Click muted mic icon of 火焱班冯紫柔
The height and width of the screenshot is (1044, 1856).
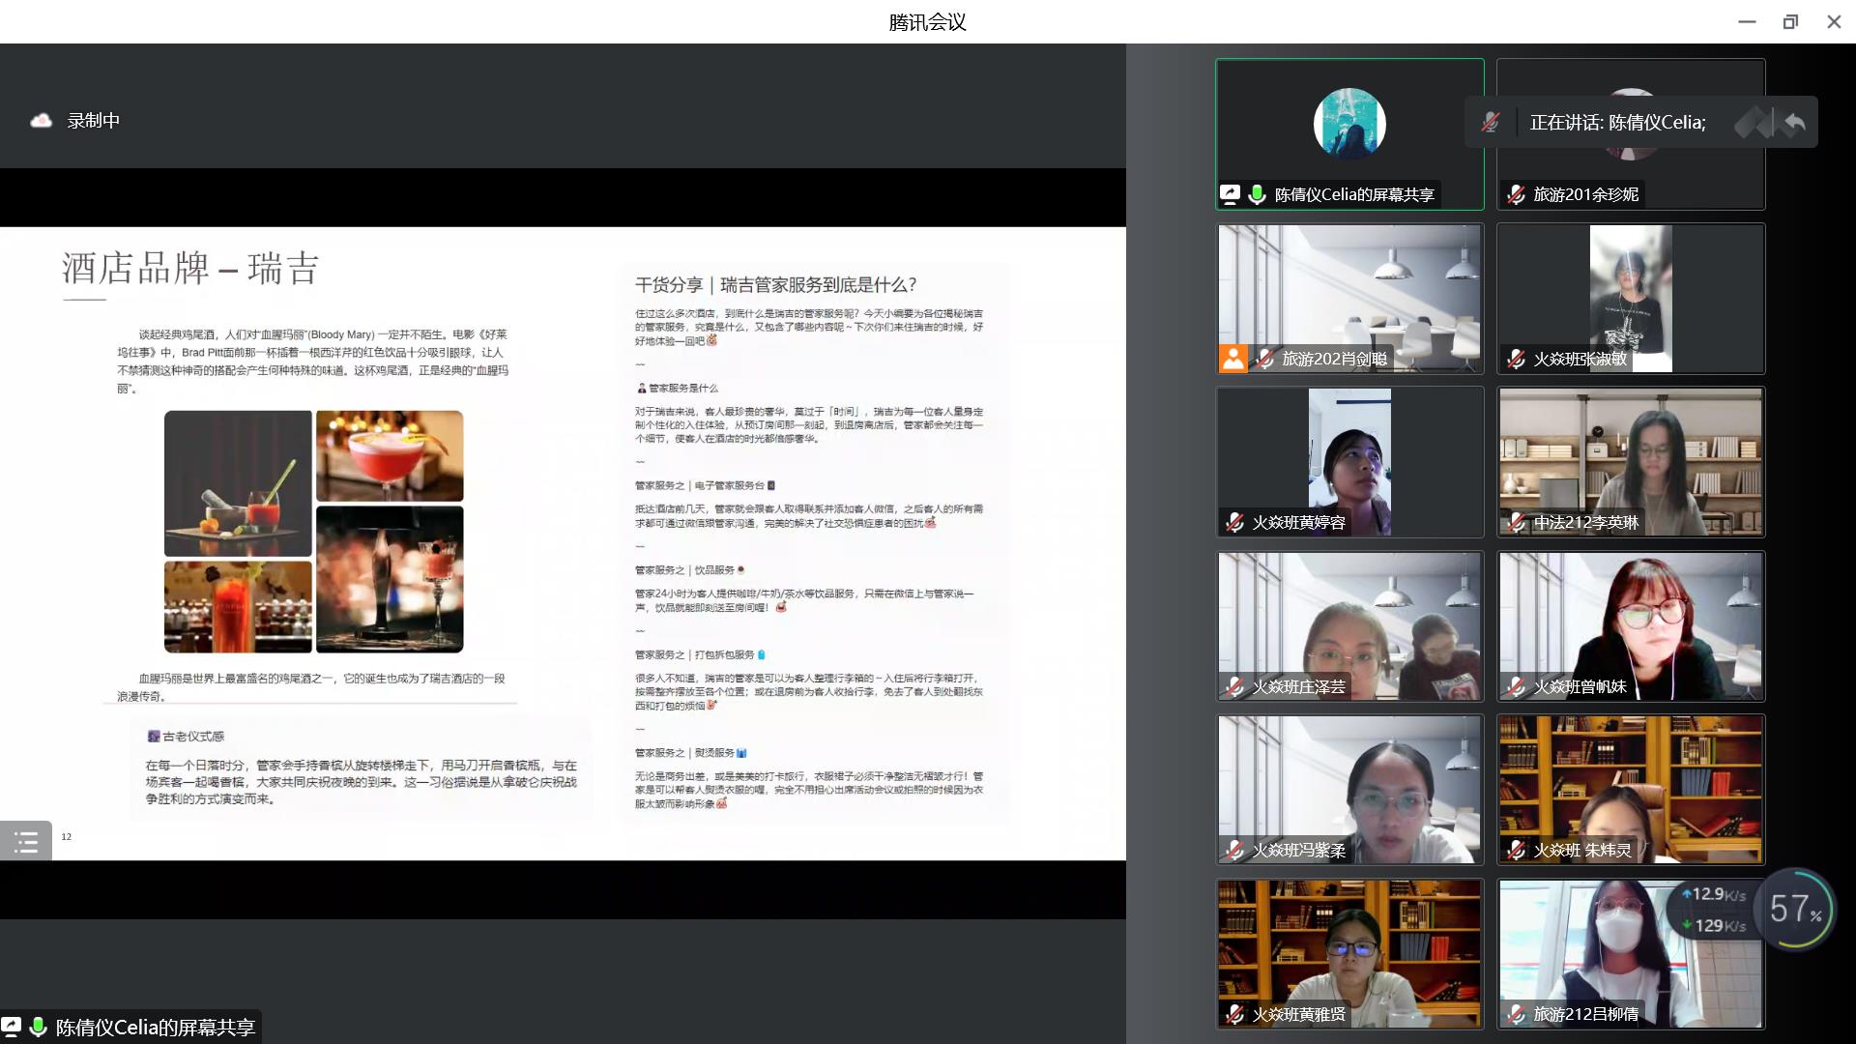pos(1234,851)
